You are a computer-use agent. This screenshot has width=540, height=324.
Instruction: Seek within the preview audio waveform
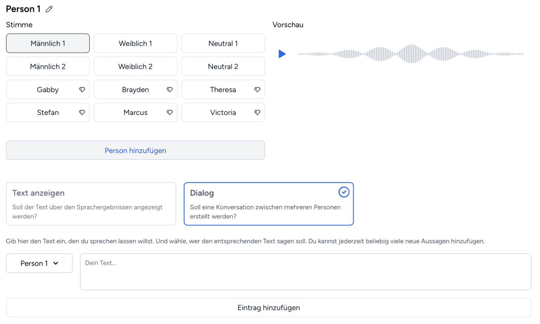coord(411,54)
